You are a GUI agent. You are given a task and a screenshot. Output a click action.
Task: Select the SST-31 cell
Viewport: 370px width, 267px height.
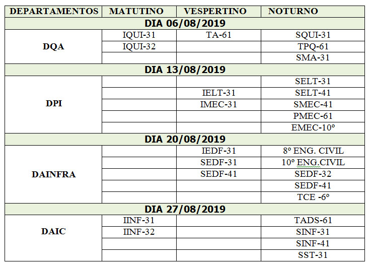click(313, 255)
